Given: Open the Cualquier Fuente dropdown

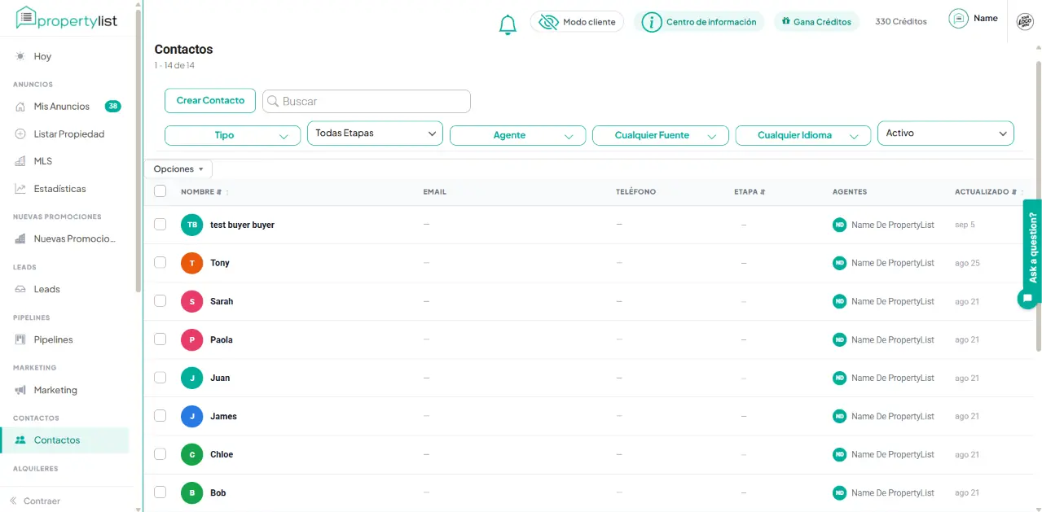Looking at the screenshot, I should pyautogui.click(x=660, y=135).
